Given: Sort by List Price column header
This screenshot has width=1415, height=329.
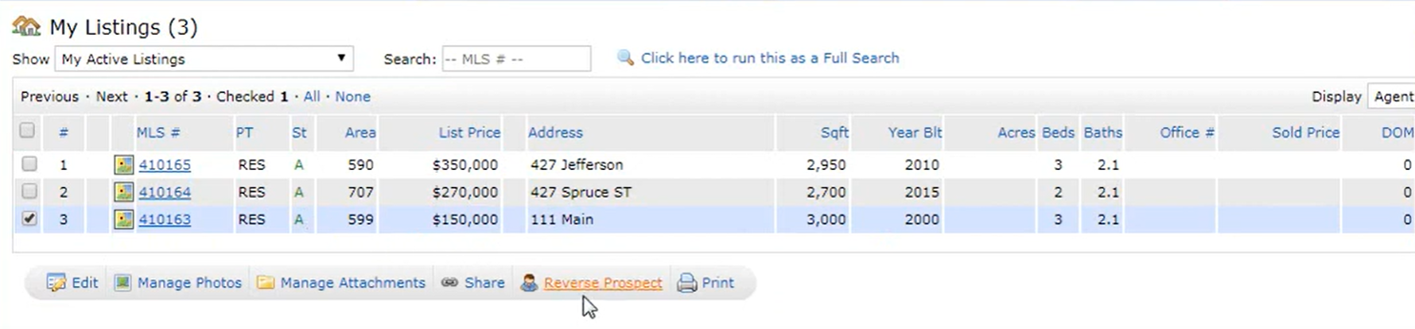Looking at the screenshot, I should point(469,133).
